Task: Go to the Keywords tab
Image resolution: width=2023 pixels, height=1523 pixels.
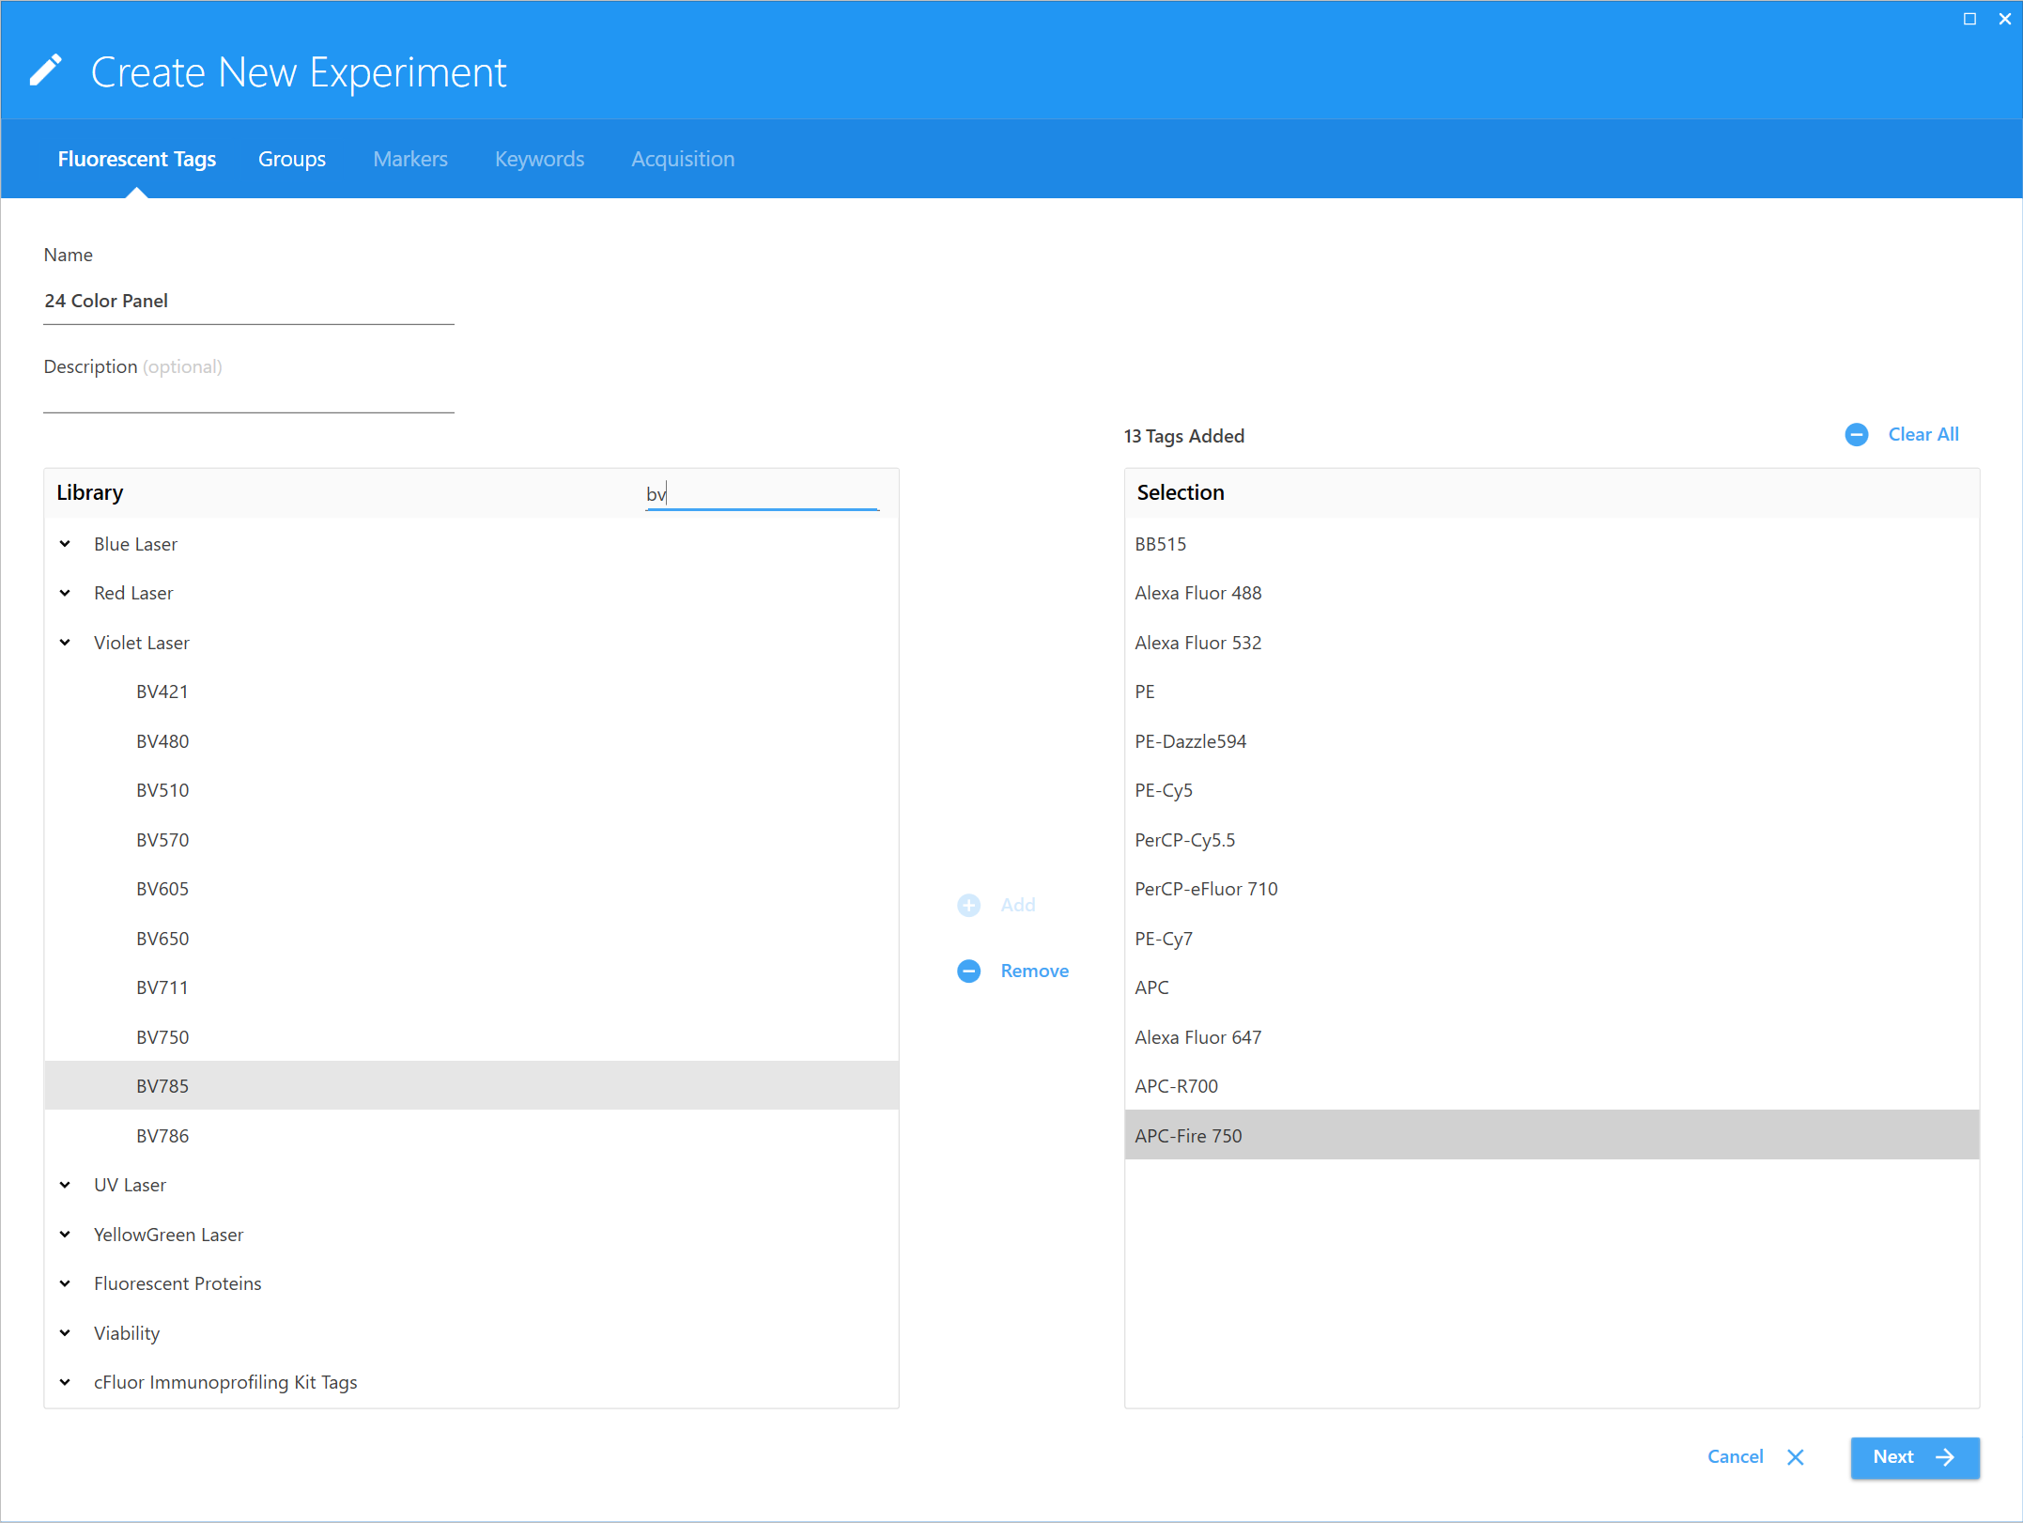Action: pos(540,159)
